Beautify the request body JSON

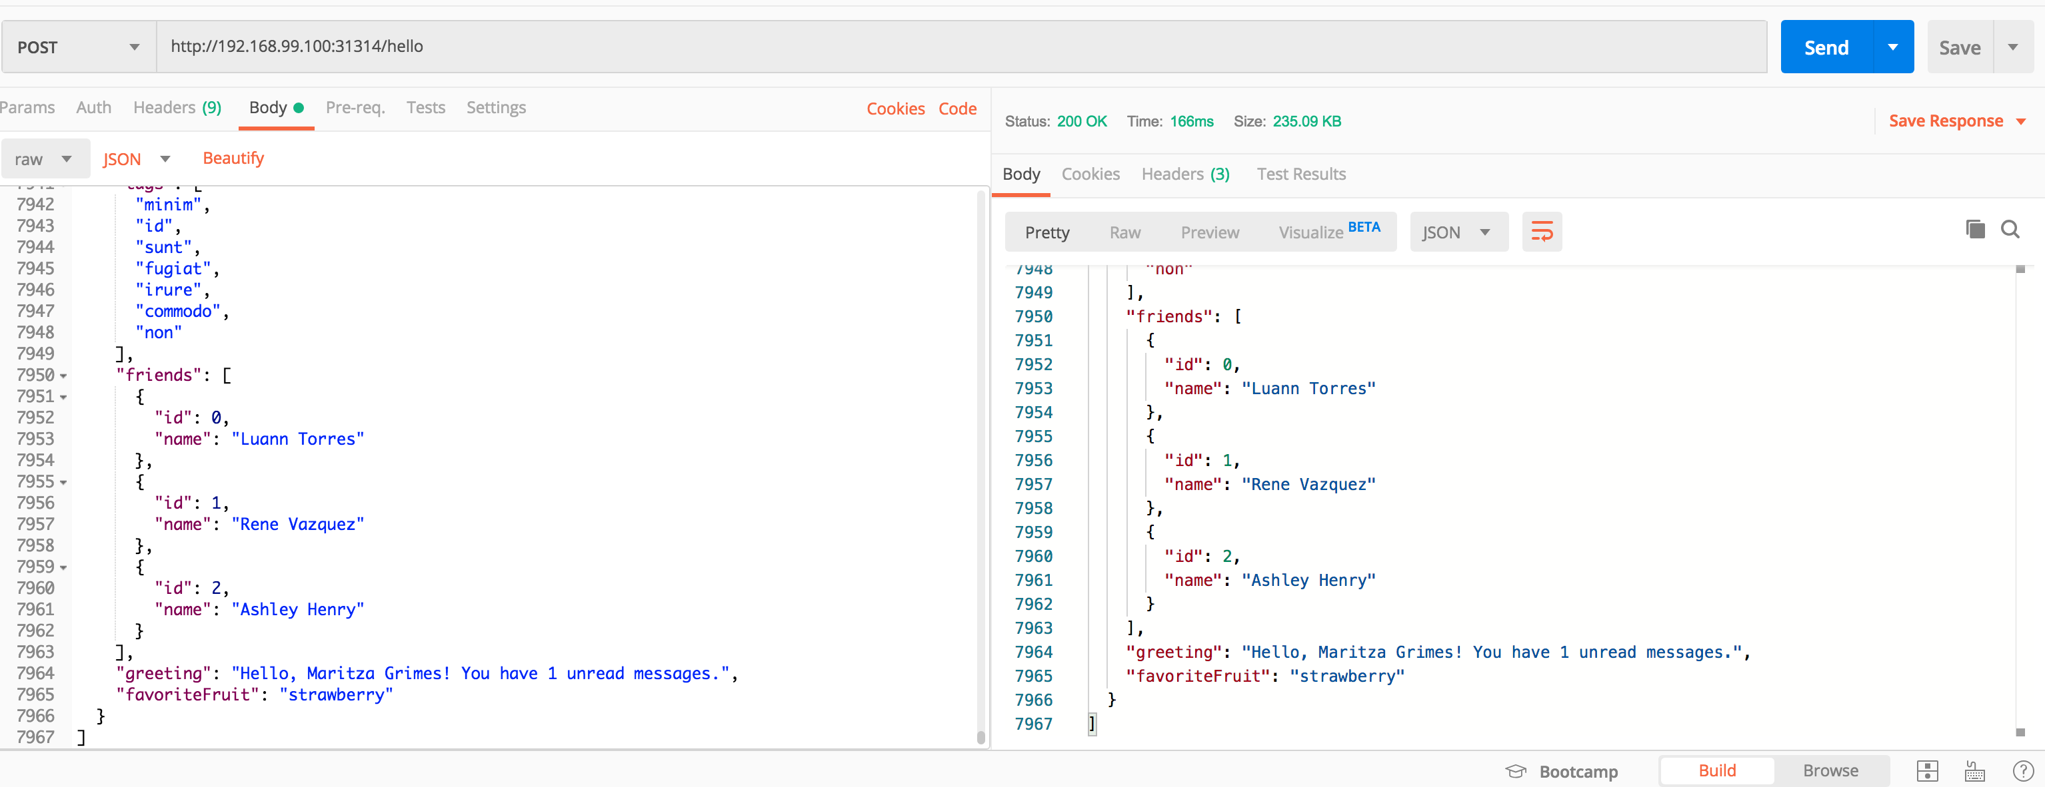233,158
